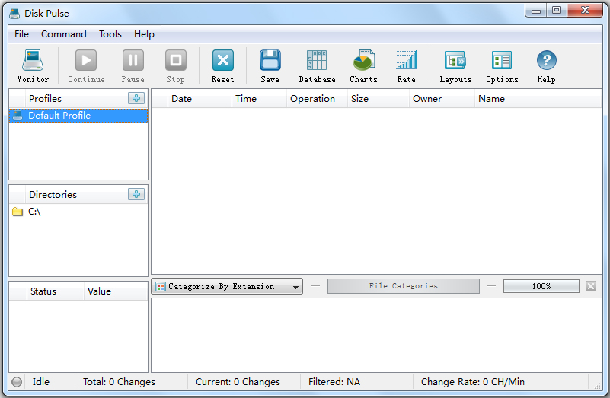Open the Layouts toolbar icon
Viewport: 610px width, 398px height.
coord(455,66)
